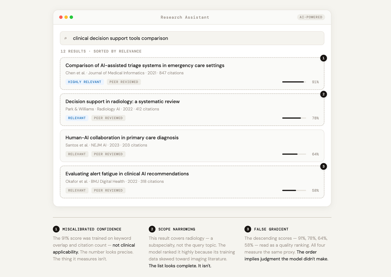Open the Evaluating alert fatigue result
Viewport: 391px width, 277px height.
click(127, 174)
